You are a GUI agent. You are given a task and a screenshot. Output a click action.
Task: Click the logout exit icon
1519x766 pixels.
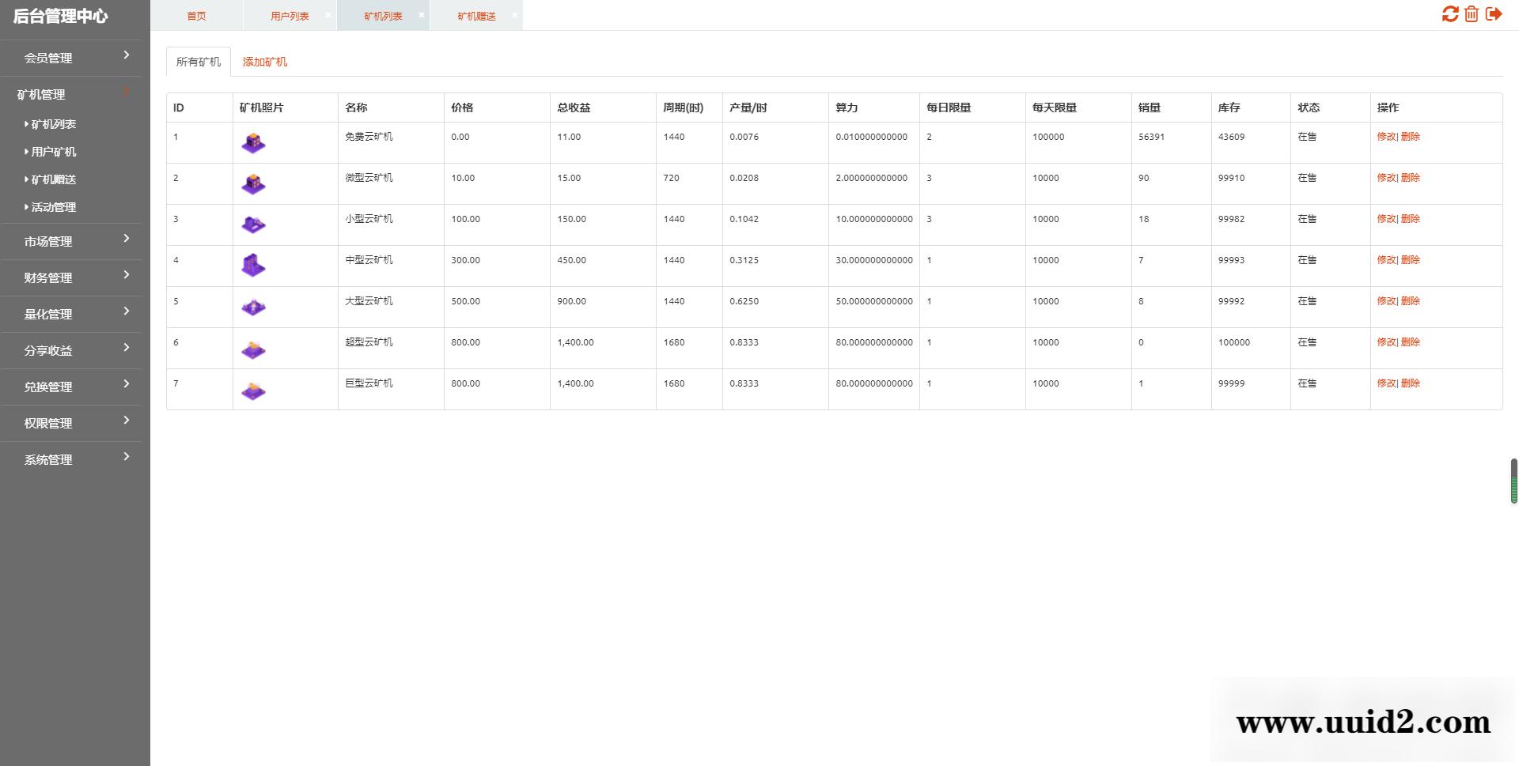click(x=1494, y=14)
